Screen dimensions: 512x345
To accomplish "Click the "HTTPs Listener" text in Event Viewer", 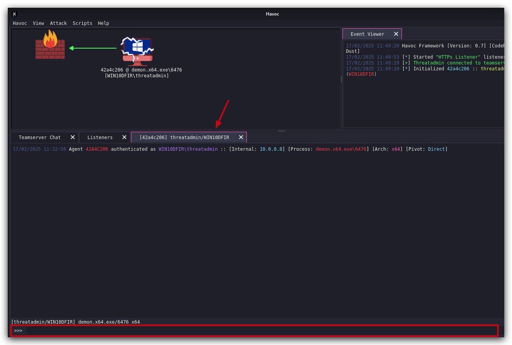I will click(x=458, y=57).
